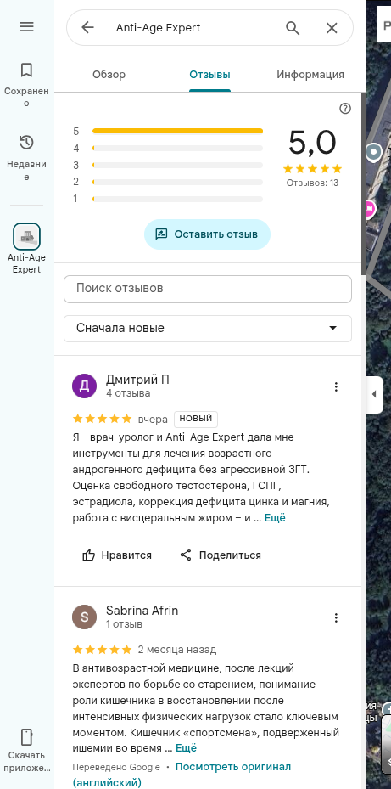Switch to the Отзывы tab
391x789 pixels.
[x=209, y=75]
